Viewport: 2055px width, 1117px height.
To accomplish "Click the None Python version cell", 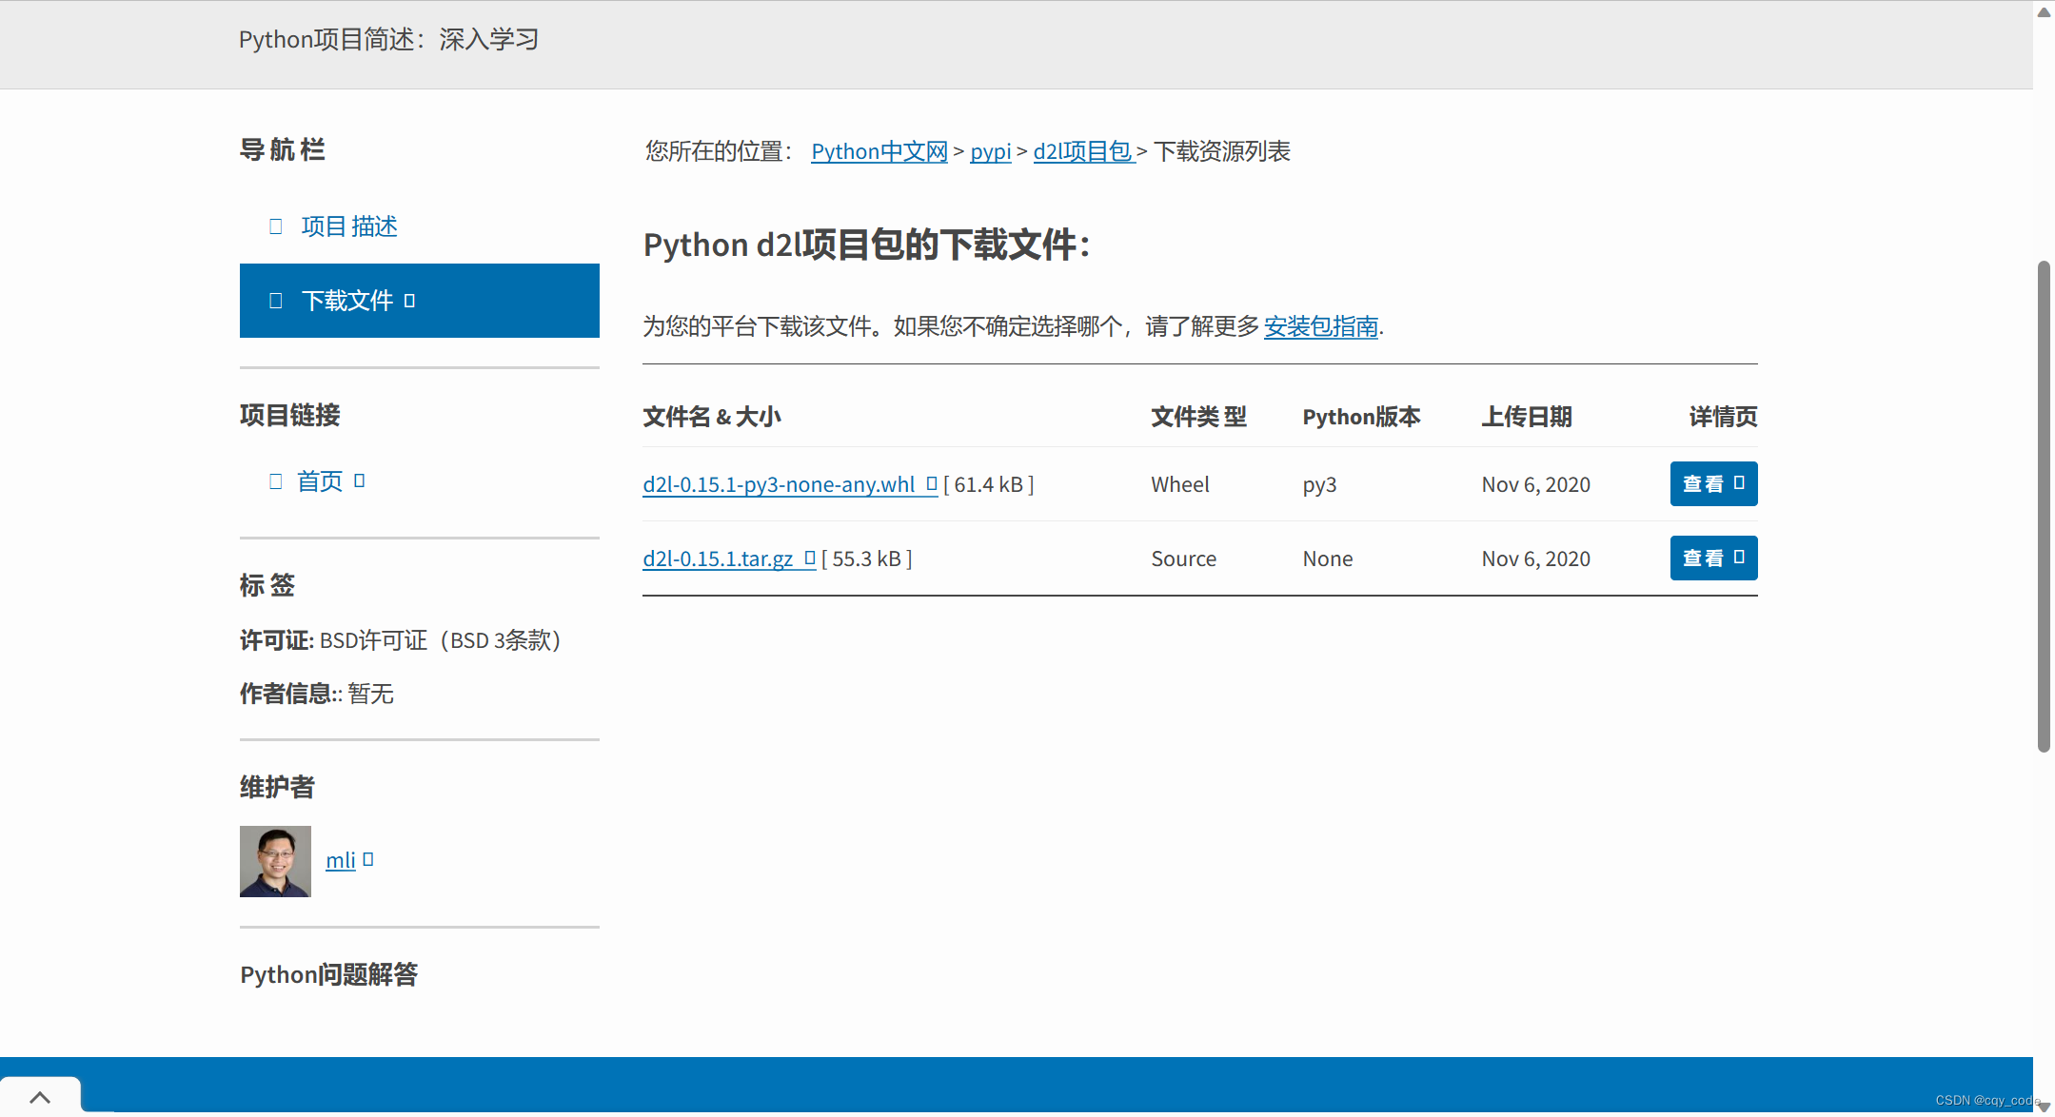I will (x=1327, y=558).
